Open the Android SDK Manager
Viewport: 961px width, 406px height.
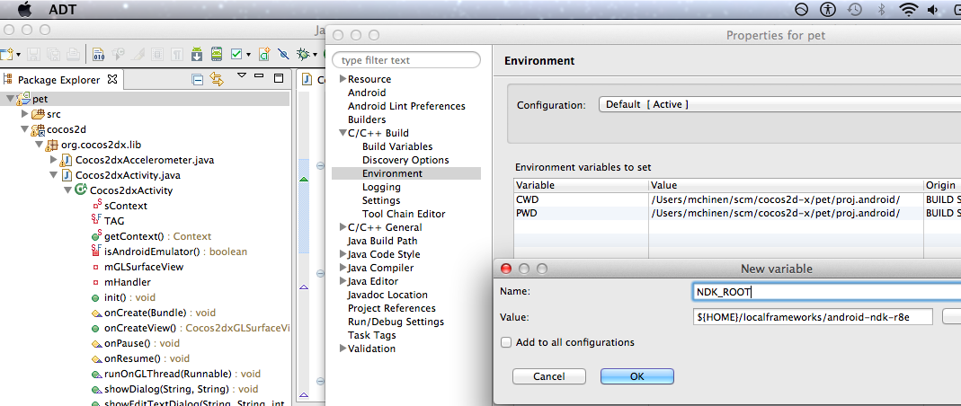coord(197,54)
